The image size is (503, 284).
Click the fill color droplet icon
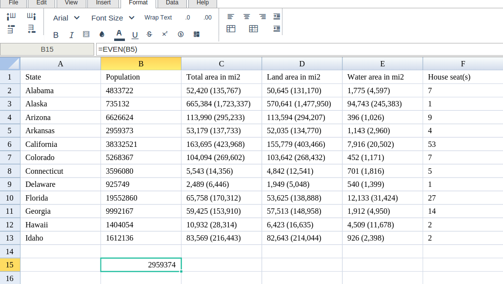102,34
